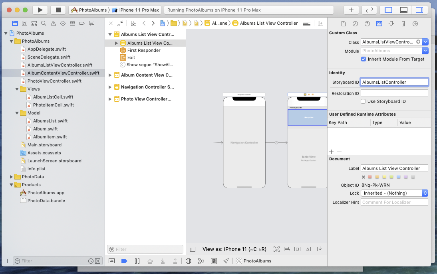Go forward in editor history
The height and width of the screenshot is (274, 437).
pyautogui.click(x=153, y=24)
